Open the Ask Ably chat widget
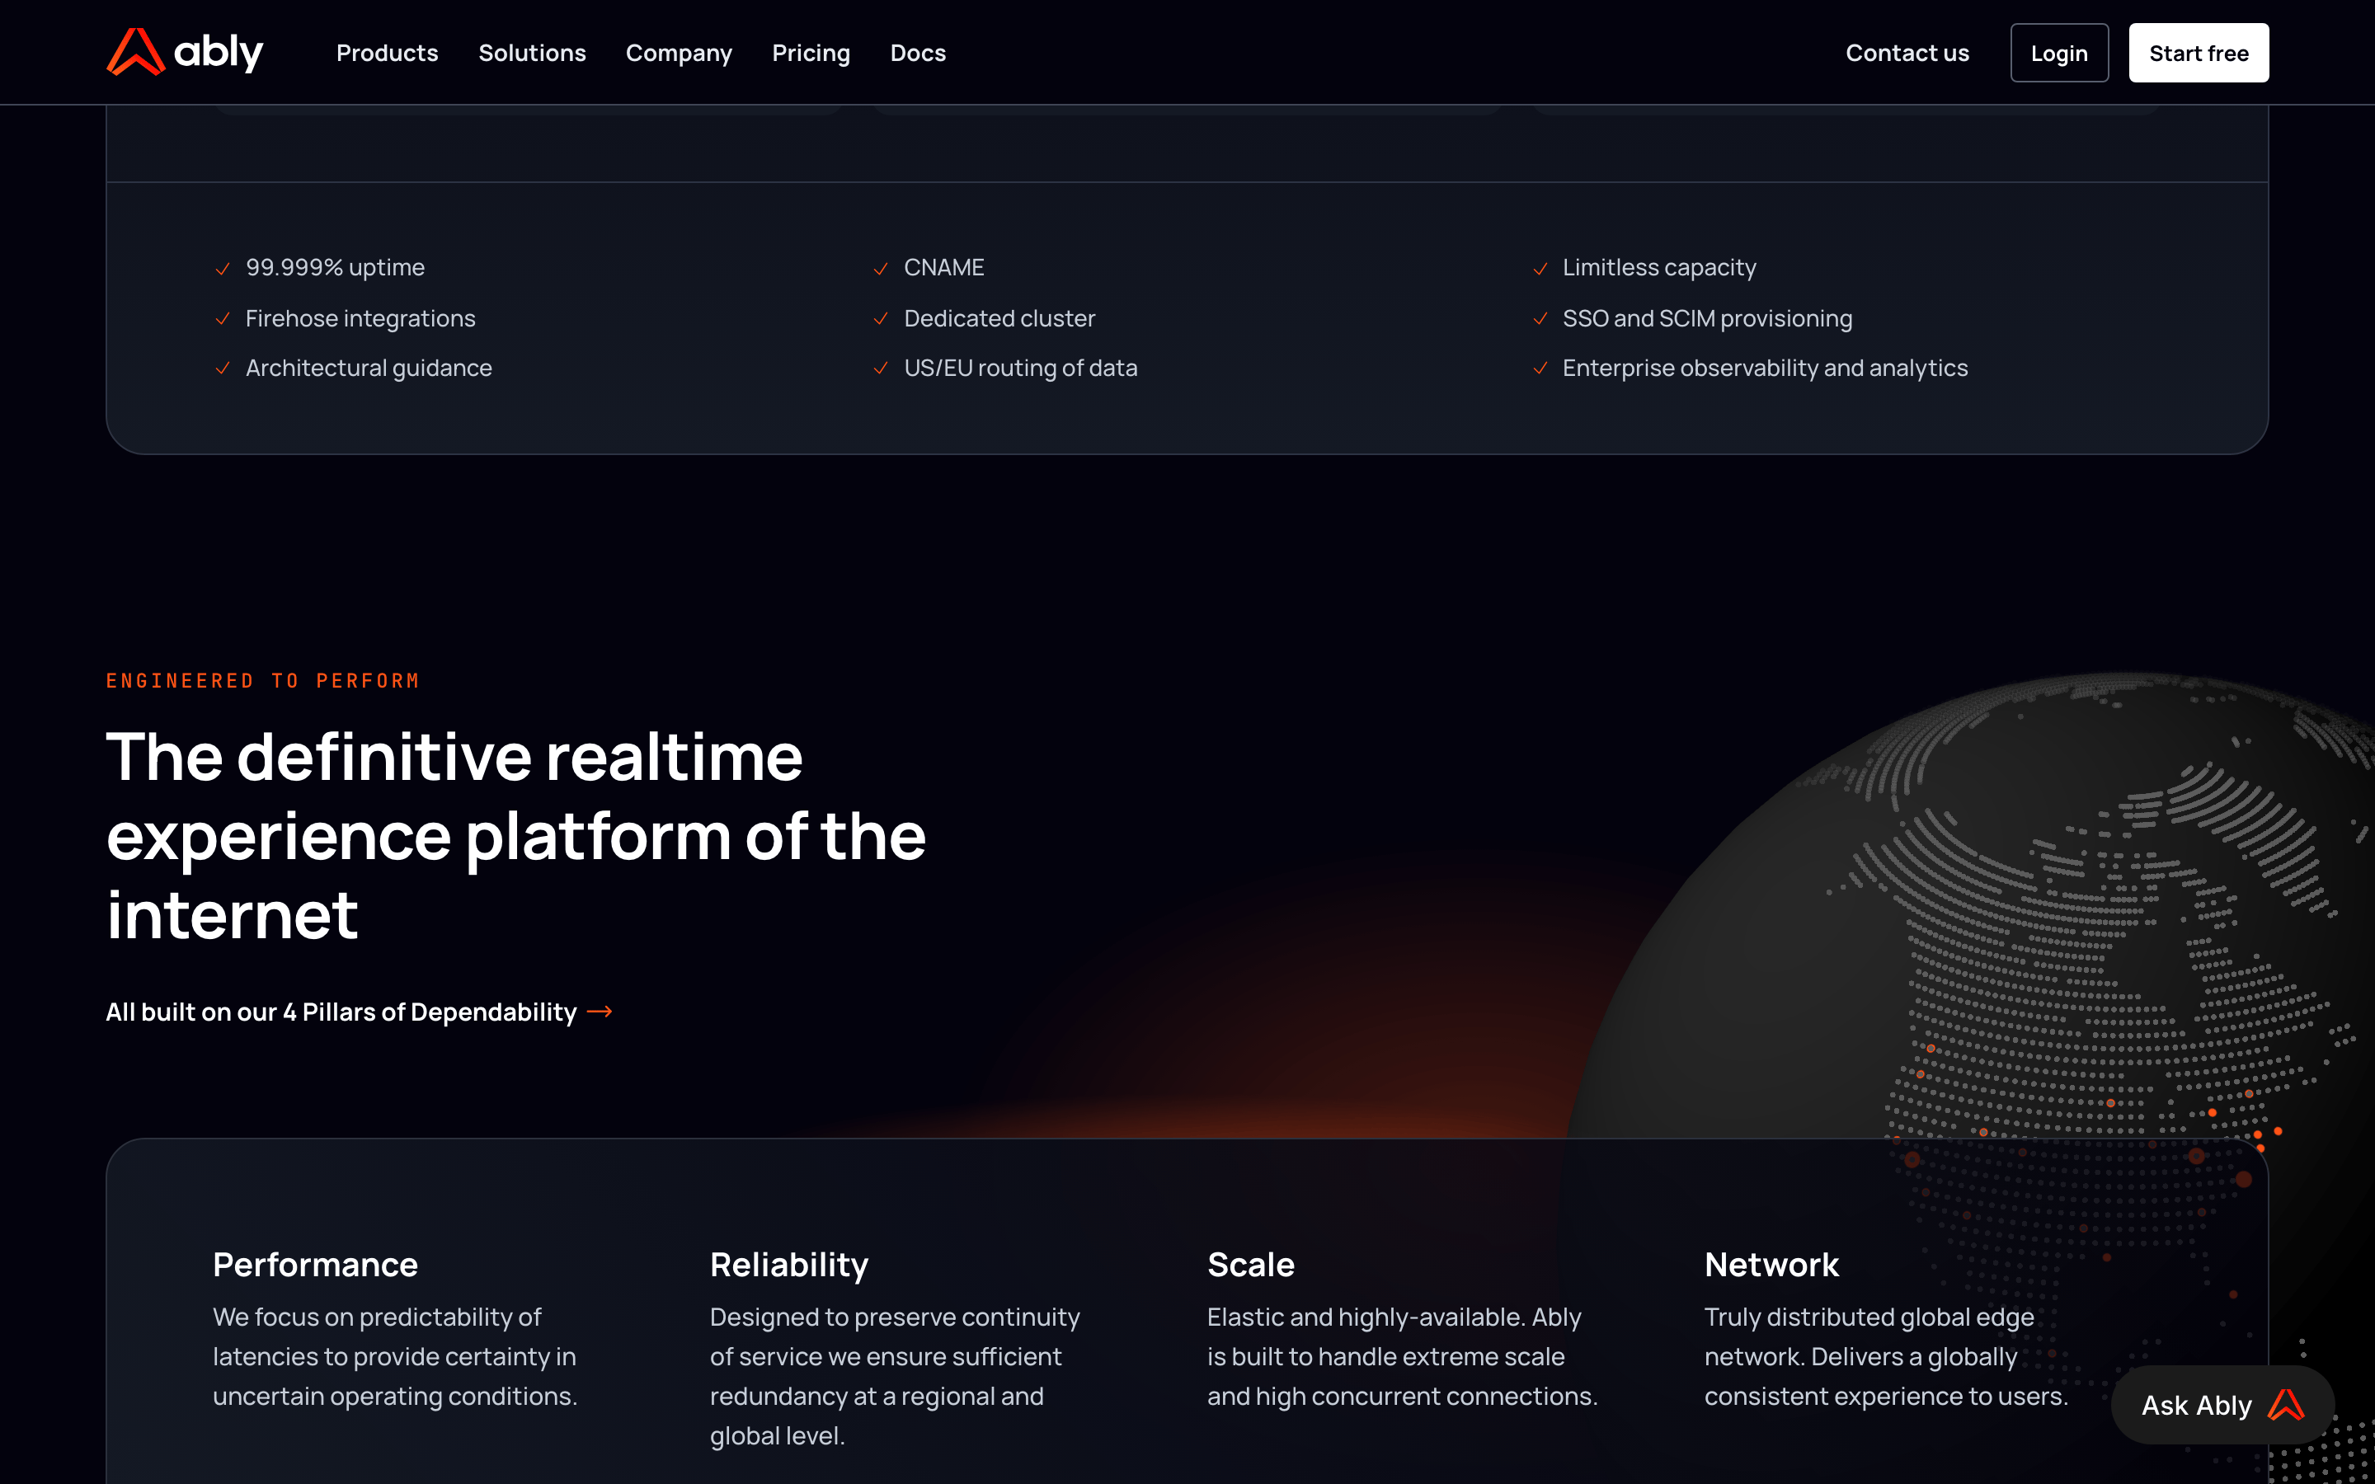 [2222, 1405]
